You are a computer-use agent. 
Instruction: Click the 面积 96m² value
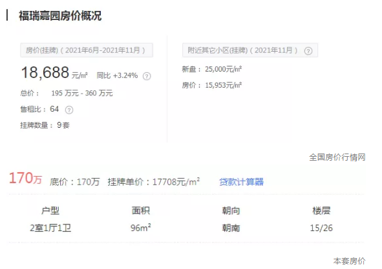140,228
